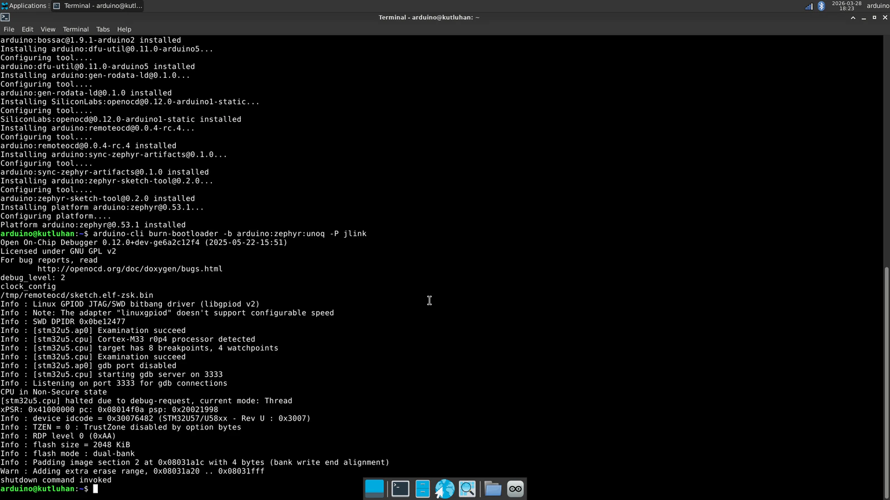This screenshot has width=890, height=500.
Task: Click "arduino:gen-rodata-ld@0.1.0 installed" line
Action: click(86, 93)
